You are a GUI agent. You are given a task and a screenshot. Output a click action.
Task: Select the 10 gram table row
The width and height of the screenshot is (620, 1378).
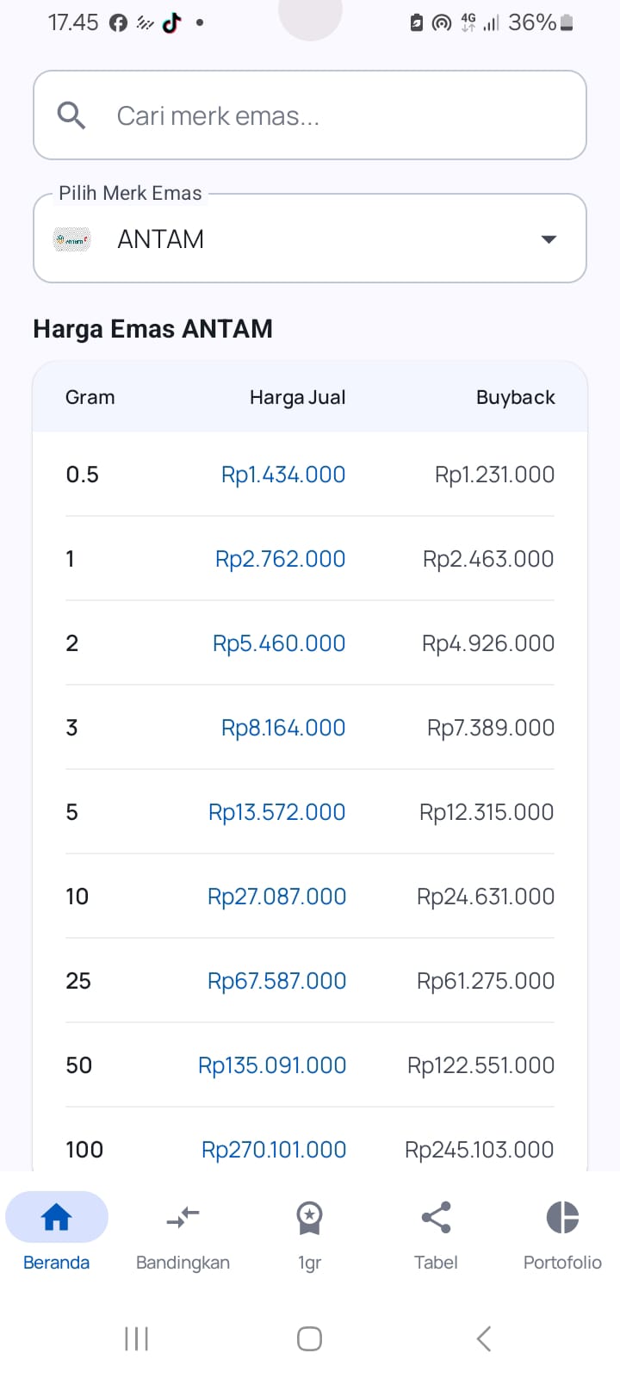coord(310,897)
